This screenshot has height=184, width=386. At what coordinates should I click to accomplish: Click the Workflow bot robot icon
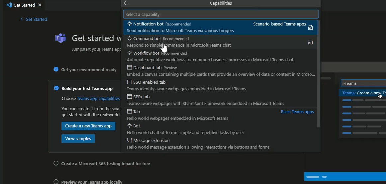click(x=130, y=53)
